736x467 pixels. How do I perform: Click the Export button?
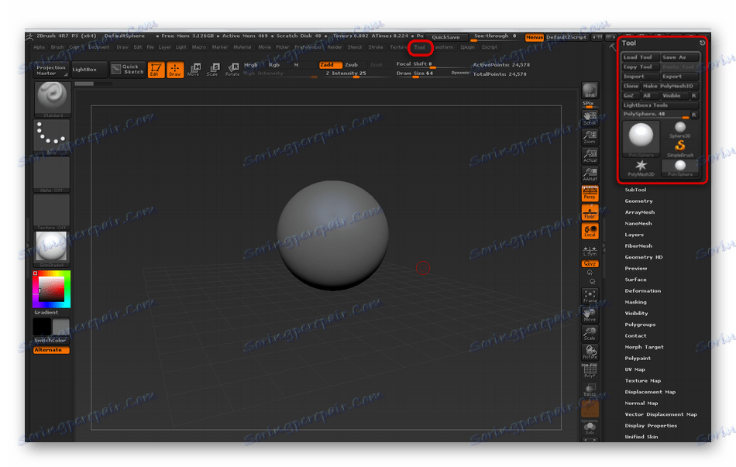[680, 77]
